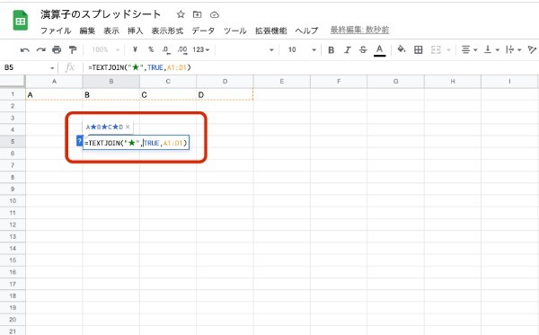Star the spreadsheet document
This screenshot has width=539, height=335.
click(181, 14)
